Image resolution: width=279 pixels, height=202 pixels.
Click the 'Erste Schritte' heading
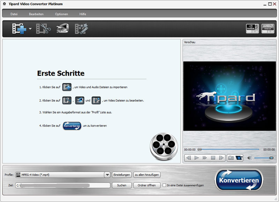[x=61, y=73]
